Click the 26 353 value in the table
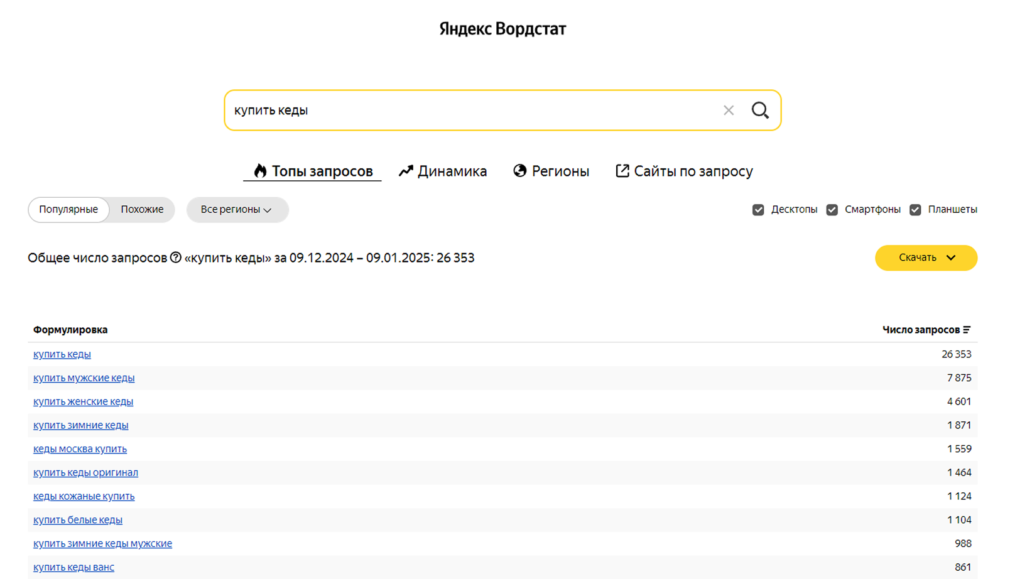The width and height of the screenshot is (1010, 579). tap(957, 354)
